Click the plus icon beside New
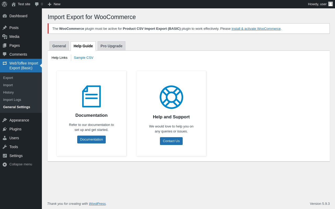This screenshot has height=209, width=335. click(49, 4)
